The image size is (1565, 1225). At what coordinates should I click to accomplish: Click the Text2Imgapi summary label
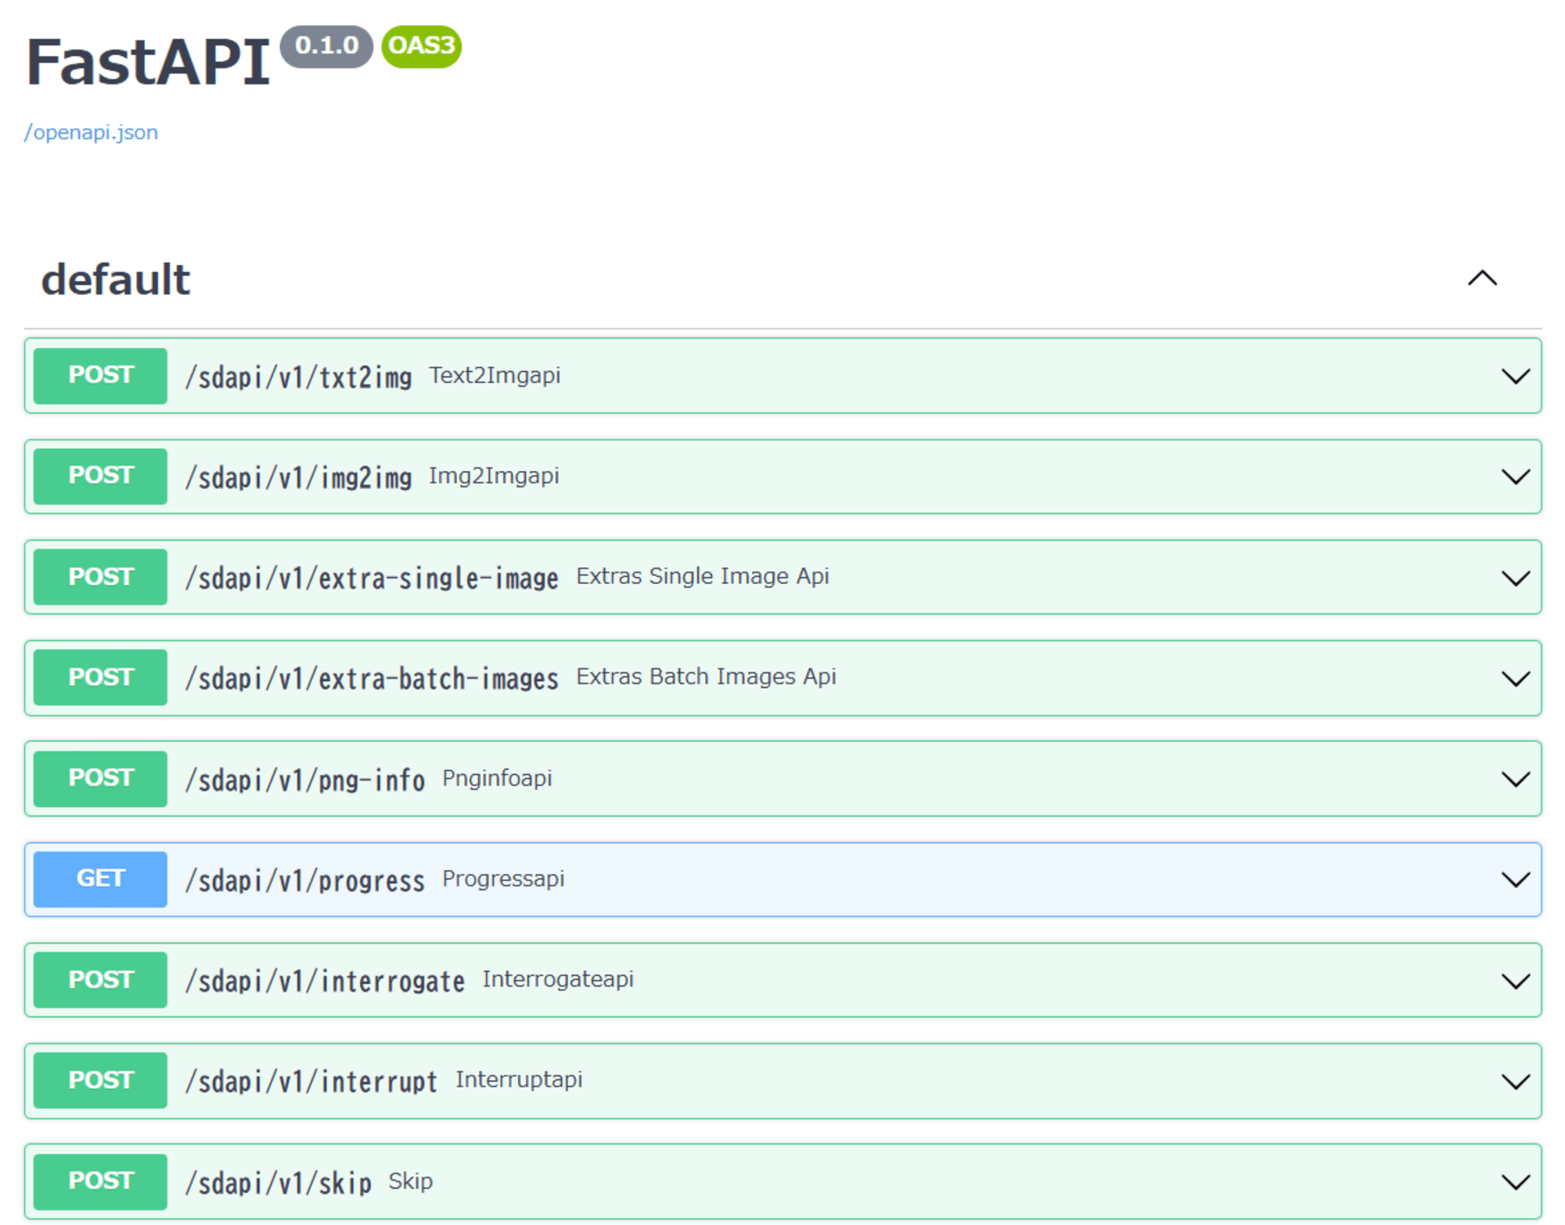[495, 376]
